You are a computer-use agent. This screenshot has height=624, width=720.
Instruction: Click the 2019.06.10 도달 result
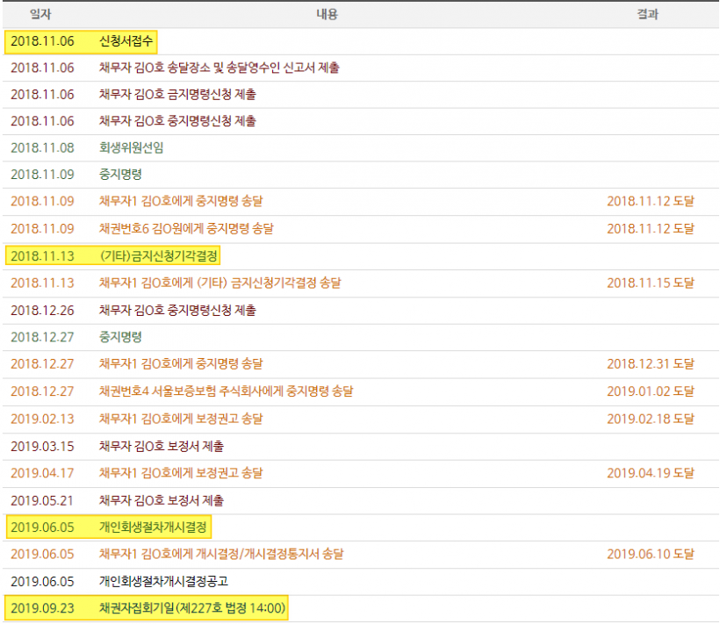[x=651, y=555]
